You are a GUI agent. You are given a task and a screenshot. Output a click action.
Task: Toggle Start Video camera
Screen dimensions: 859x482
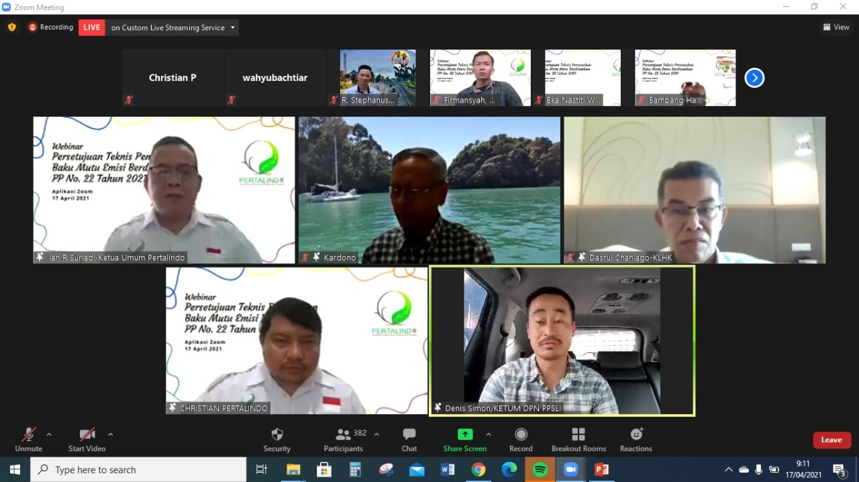click(x=87, y=439)
